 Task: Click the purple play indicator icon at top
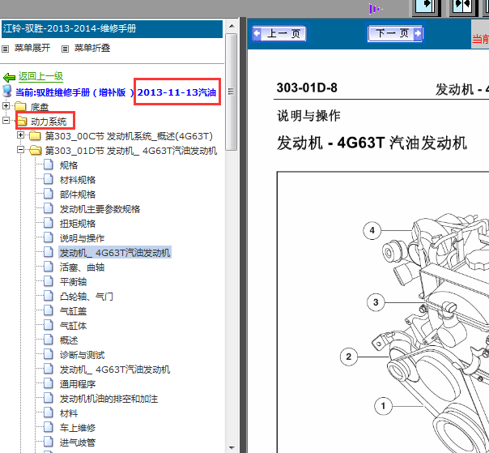[x=375, y=9]
